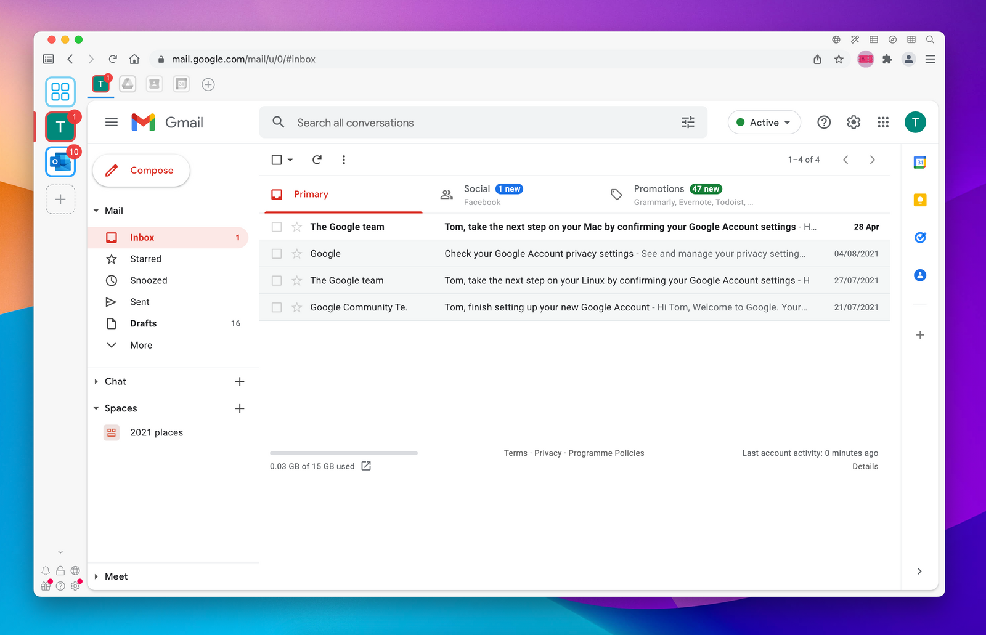The image size is (986, 635).
Task: Expand sidebar chevron above bell icon
Action: pos(60,552)
